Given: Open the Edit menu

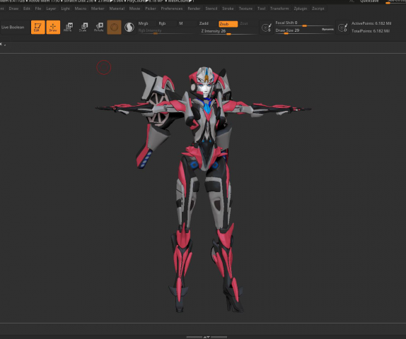Looking at the screenshot, I should (27, 8).
